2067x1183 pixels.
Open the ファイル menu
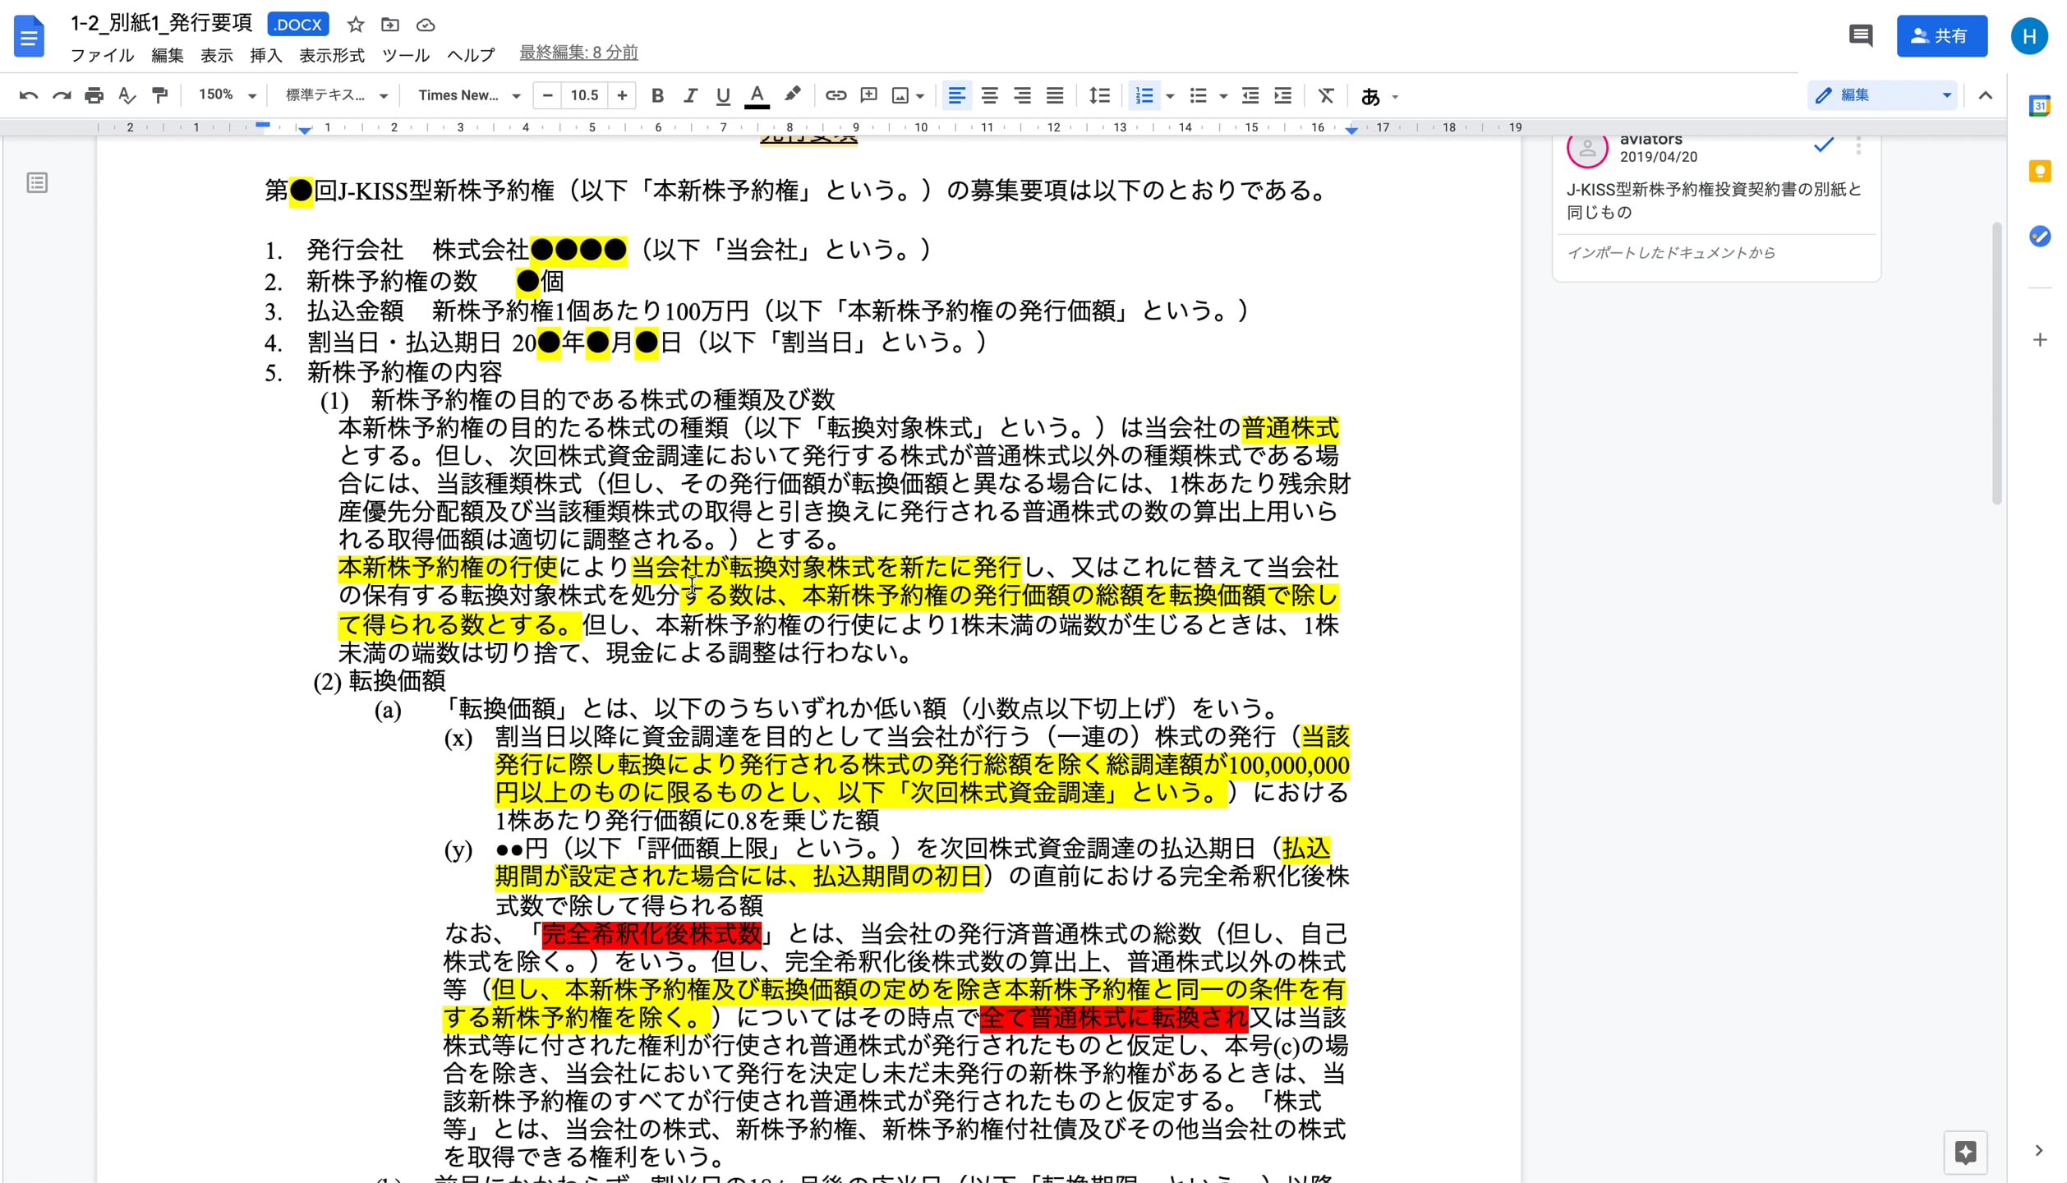tap(102, 55)
